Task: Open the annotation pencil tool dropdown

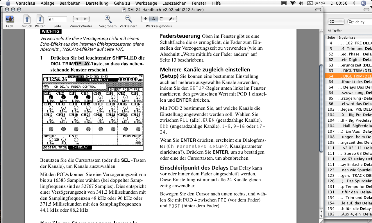Action: 171,19
